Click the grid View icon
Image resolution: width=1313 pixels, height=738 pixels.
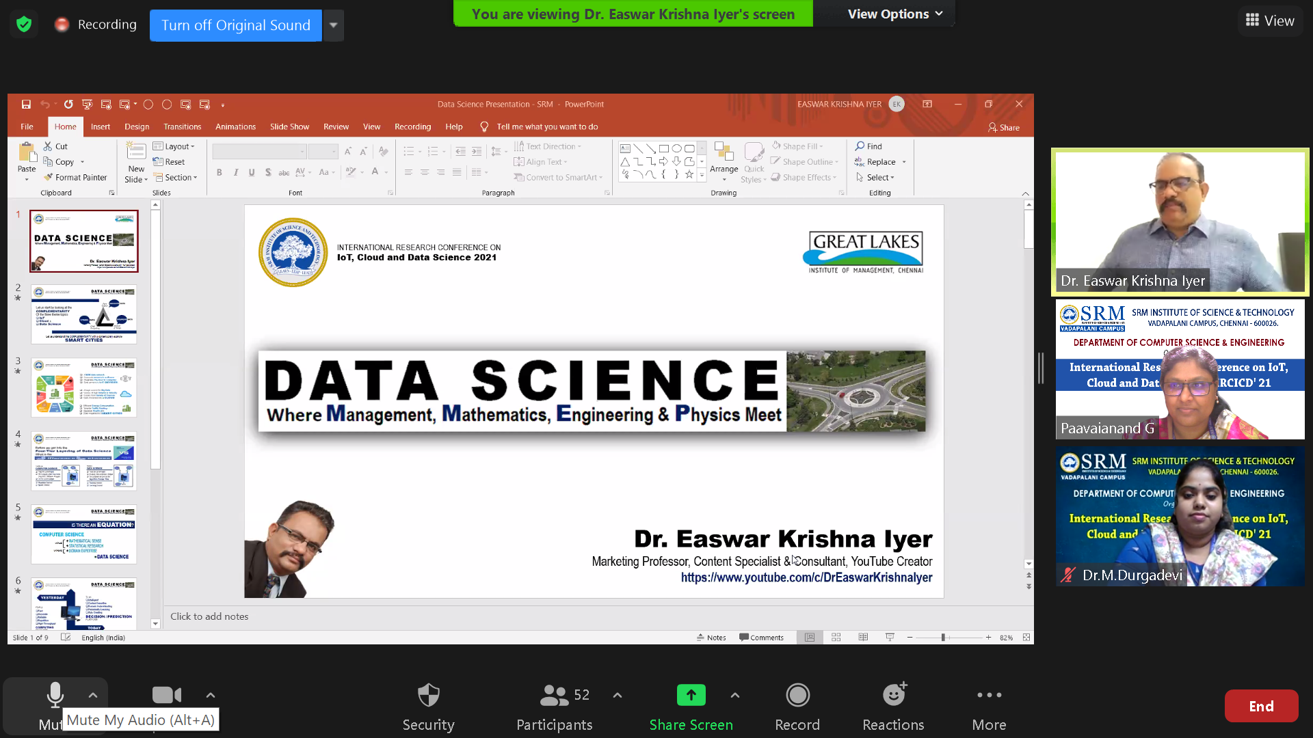[x=1253, y=20]
